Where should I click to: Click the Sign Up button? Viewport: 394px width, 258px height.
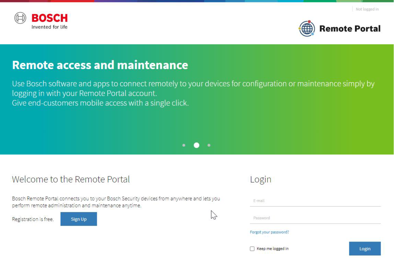pyautogui.click(x=79, y=219)
